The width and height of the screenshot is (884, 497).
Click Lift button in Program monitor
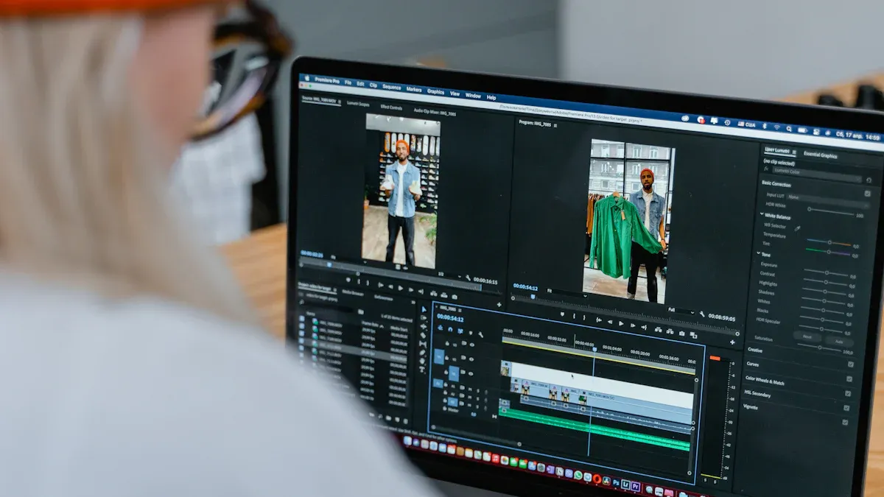tap(658, 329)
